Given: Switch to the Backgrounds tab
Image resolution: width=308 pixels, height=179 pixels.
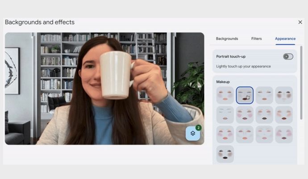Looking at the screenshot, I should 227,39.
